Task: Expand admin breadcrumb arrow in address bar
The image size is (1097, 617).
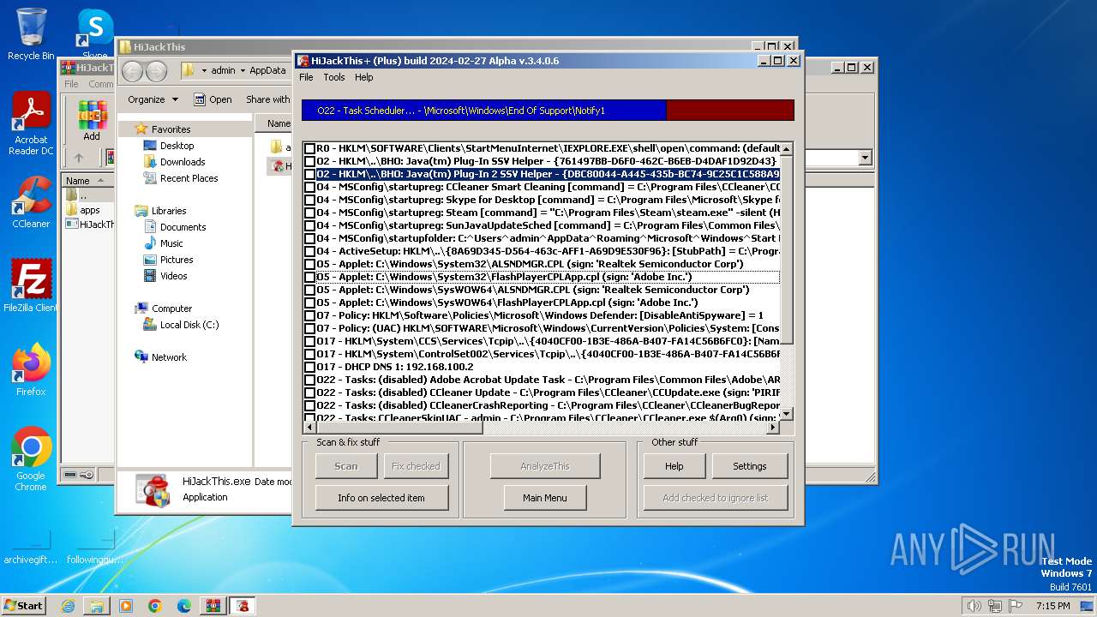Action: click(x=243, y=70)
